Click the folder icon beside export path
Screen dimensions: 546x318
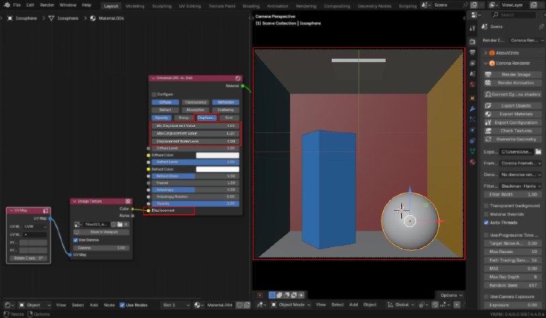538,152
